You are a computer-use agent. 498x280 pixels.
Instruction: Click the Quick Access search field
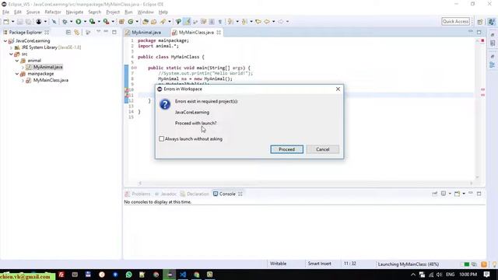coord(455,21)
